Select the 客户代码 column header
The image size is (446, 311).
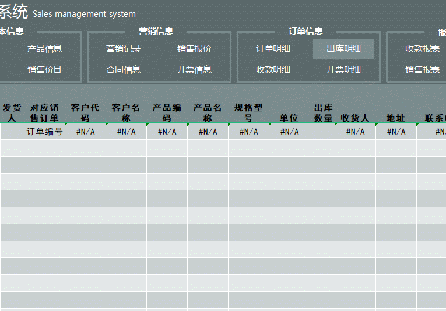pyautogui.click(x=85, y=113)
